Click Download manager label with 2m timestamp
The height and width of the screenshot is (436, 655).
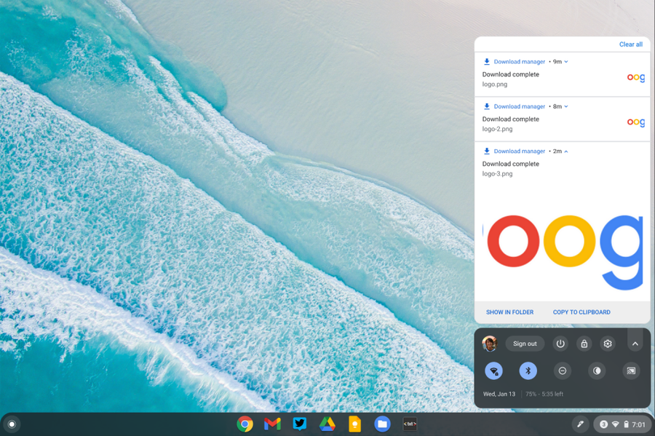coord(519,151)
